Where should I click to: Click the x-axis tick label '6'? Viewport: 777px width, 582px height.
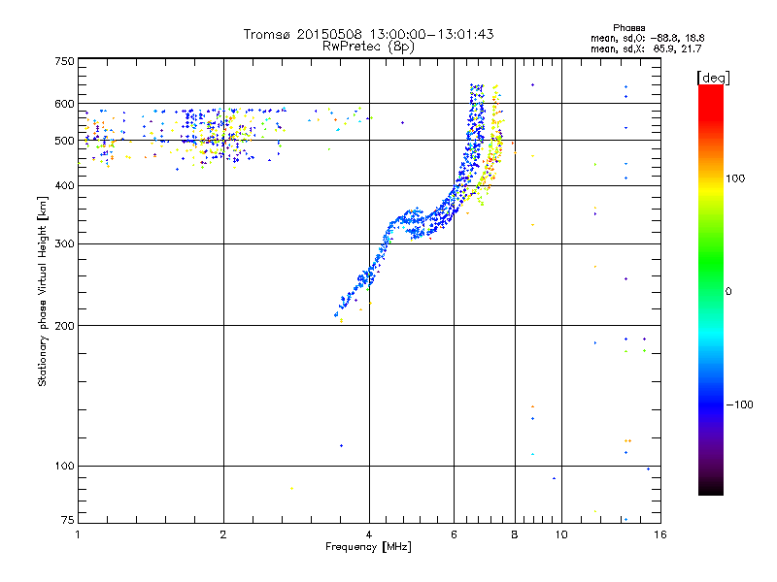pos(454,534)
